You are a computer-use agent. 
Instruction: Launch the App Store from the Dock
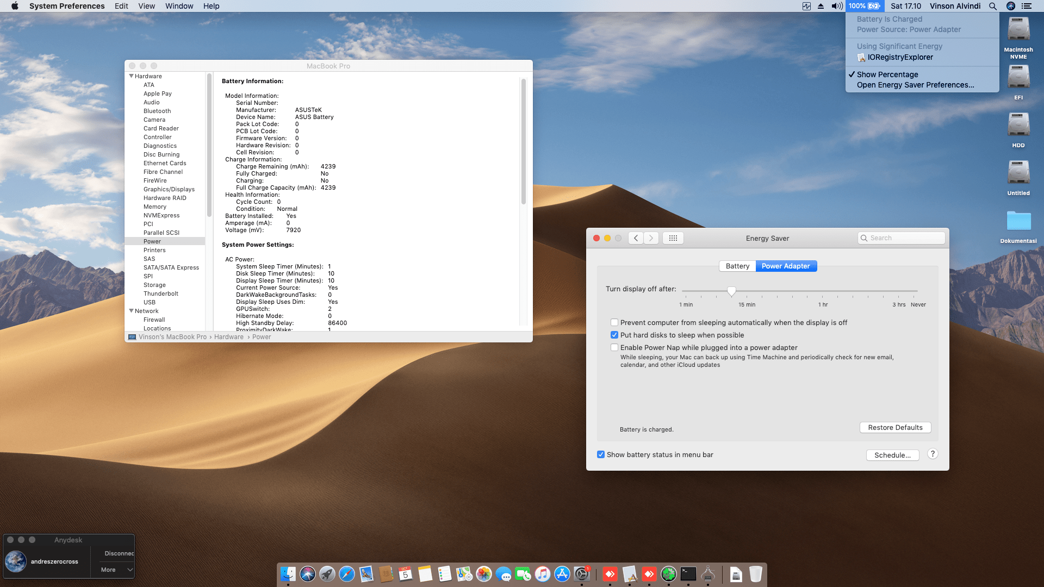(562, 574)
